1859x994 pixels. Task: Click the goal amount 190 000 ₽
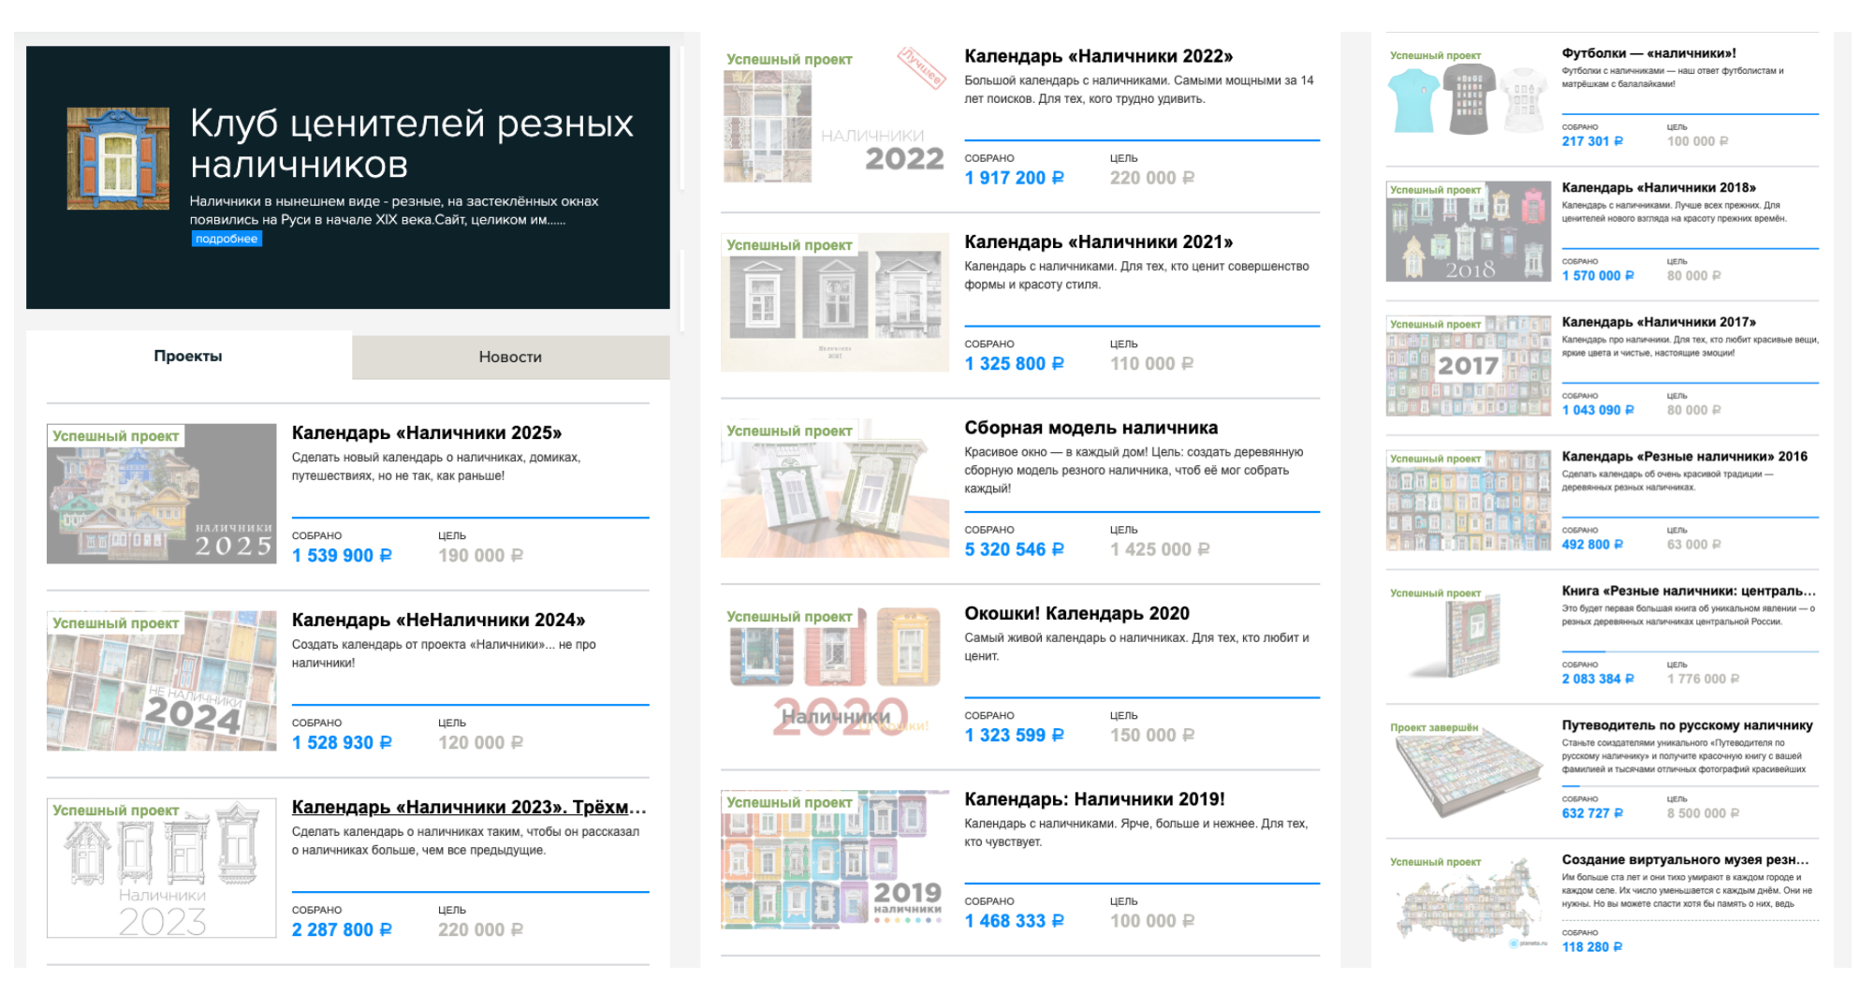(480, 555)
